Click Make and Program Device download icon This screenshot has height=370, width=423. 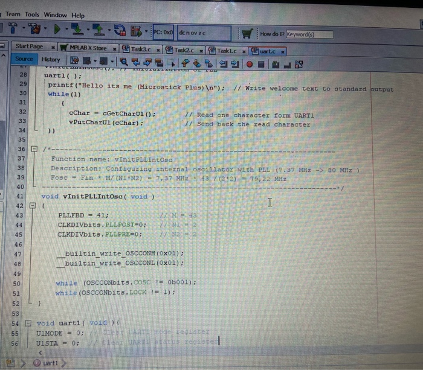point(77,30)
